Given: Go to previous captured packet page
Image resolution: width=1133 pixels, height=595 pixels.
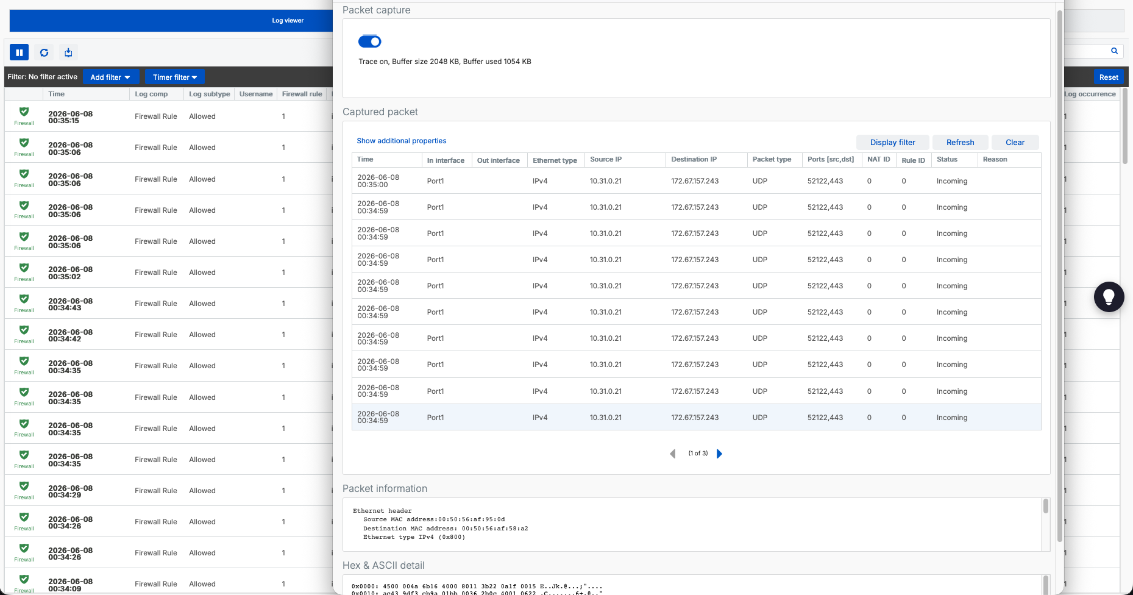Looking at the screenshot, I should coord(673,454).
